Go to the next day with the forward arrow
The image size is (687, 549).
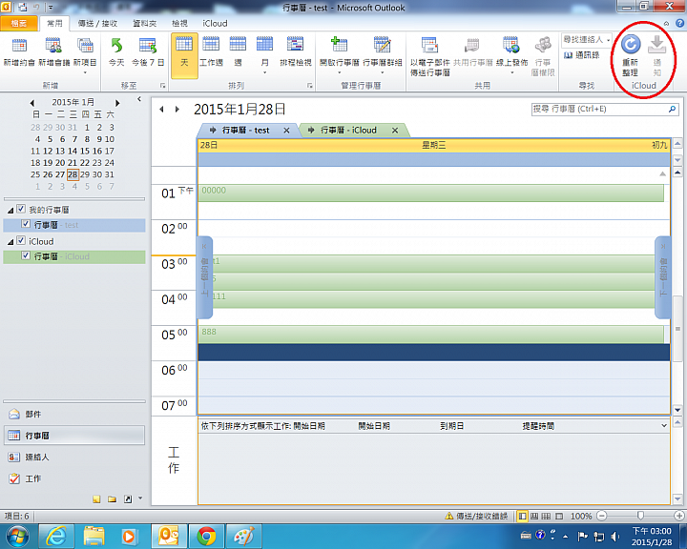pyautogui.click(x=177, y=110)
